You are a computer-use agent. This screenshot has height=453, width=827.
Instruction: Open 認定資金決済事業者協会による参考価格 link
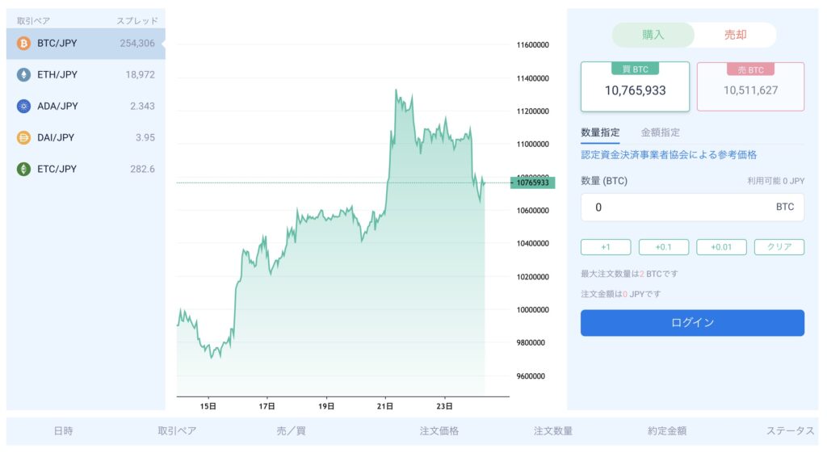click(669, 154)
